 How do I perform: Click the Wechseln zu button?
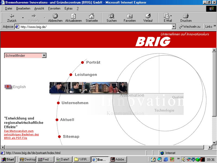190,27
